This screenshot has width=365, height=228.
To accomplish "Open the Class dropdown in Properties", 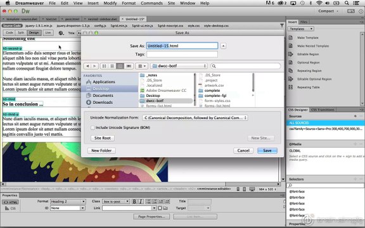I will 116,201.
